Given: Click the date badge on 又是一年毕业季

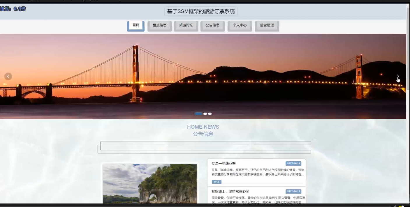Looking at the screenshot, I should tap(293, 164).
